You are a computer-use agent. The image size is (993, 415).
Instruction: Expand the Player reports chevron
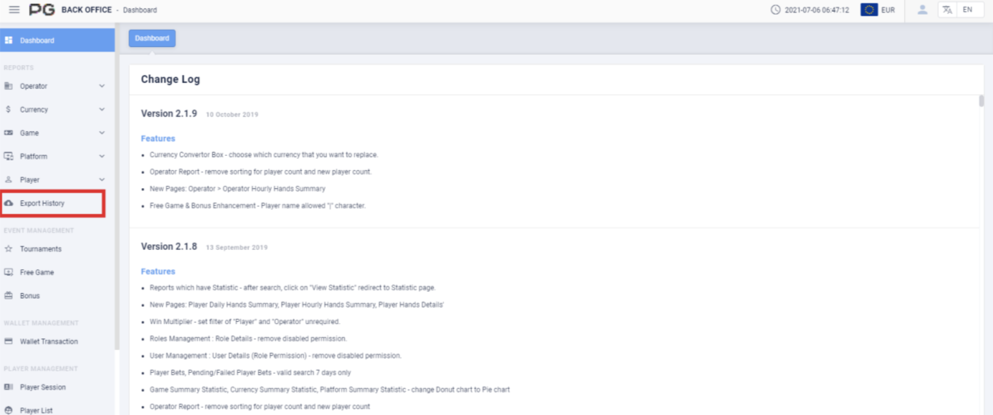(x=102, y=180)
